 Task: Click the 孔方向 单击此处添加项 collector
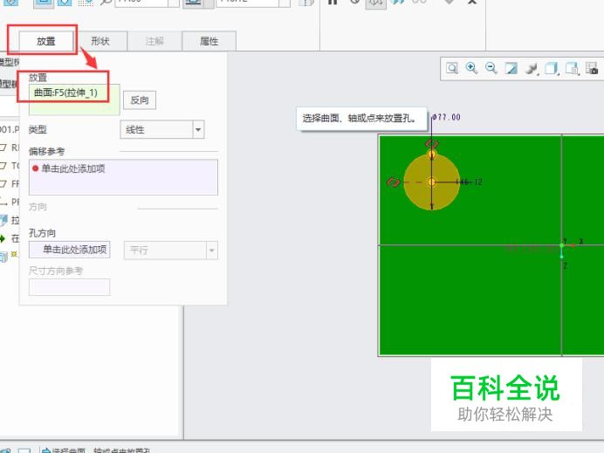[69, 250]
